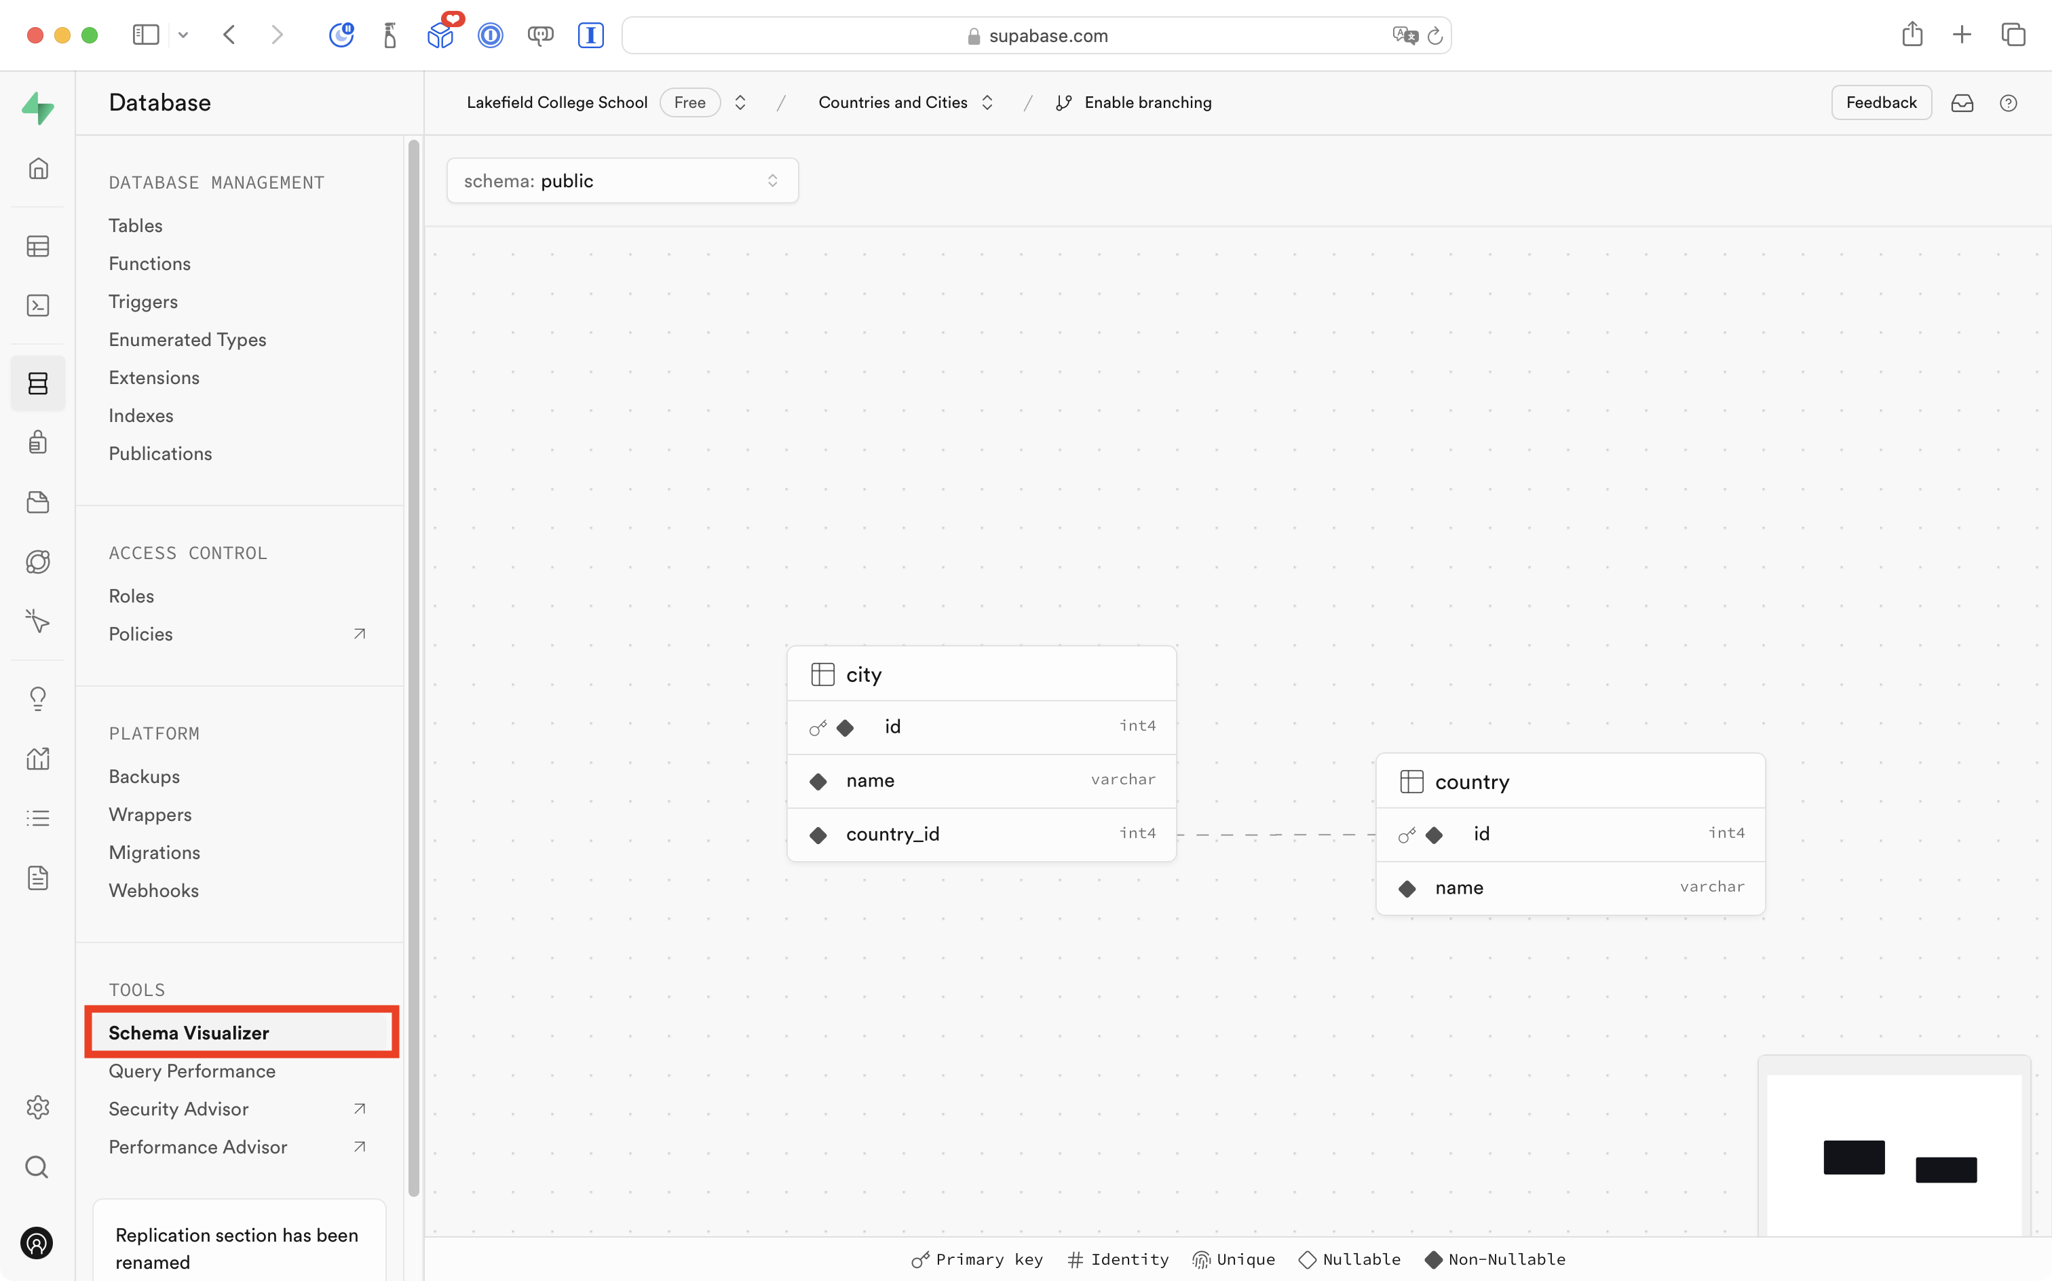
Task: Click the Authentication lock icon in sidebar
Action: point(38,442)
